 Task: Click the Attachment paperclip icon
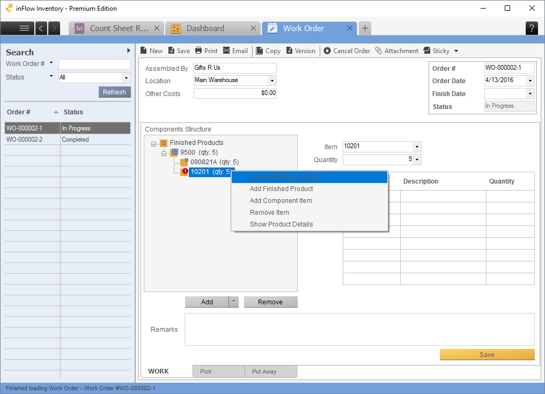pyautogui.click(x=378, y=51)
